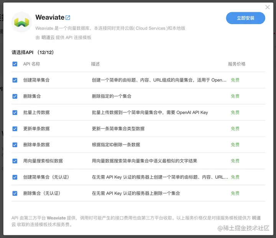Click the 描述 column header
This screenshot has height=238, width=276.
click(x=95, y=64)
